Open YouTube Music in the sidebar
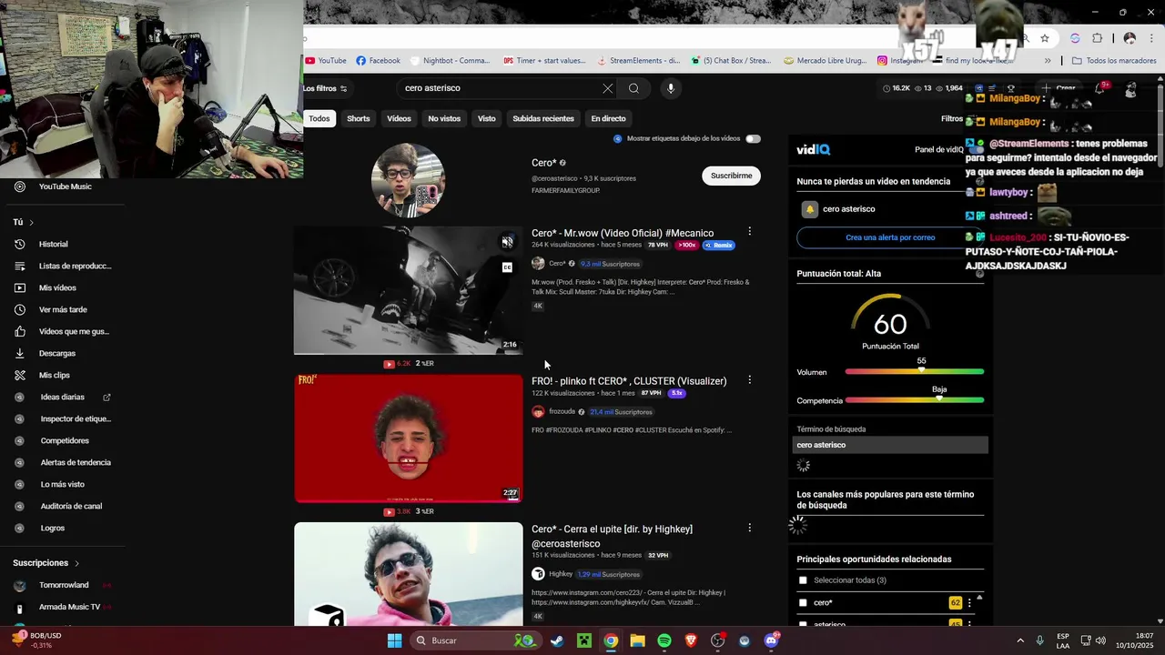 tap(65, 186)
